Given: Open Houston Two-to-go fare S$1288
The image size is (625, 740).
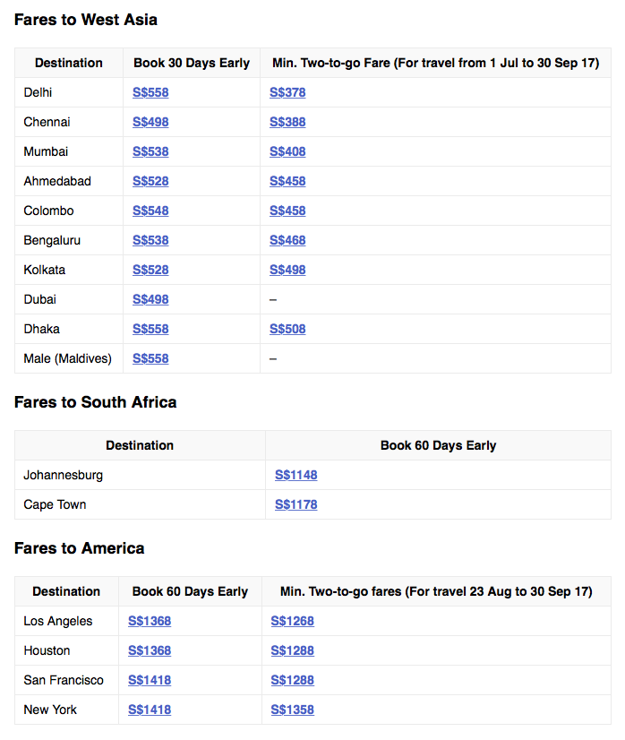Looking at the screenshot, I should coord(293,650).
